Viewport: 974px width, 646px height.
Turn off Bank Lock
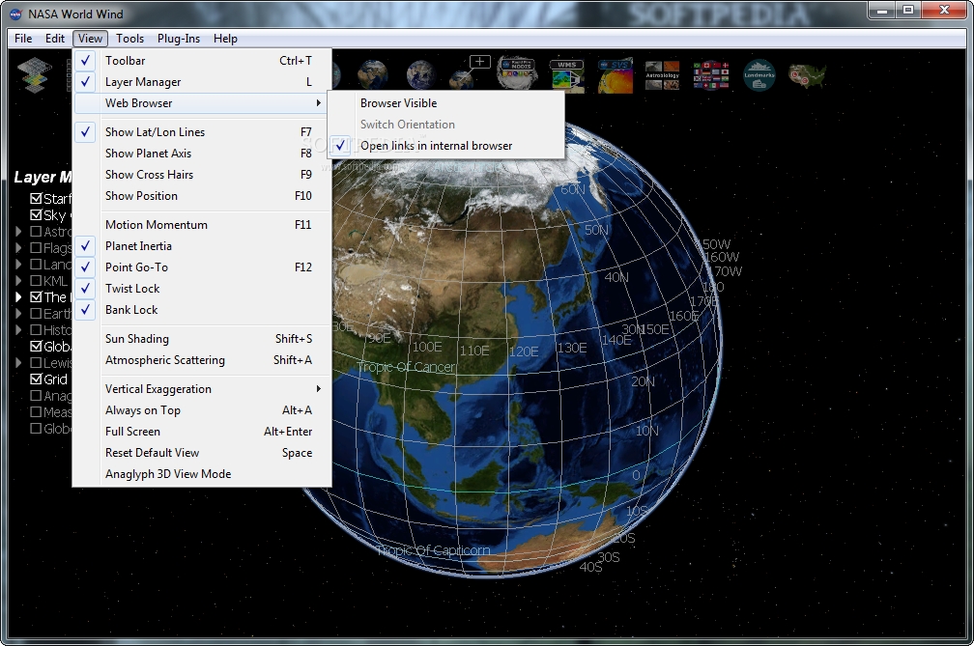(x=202, y=310)
